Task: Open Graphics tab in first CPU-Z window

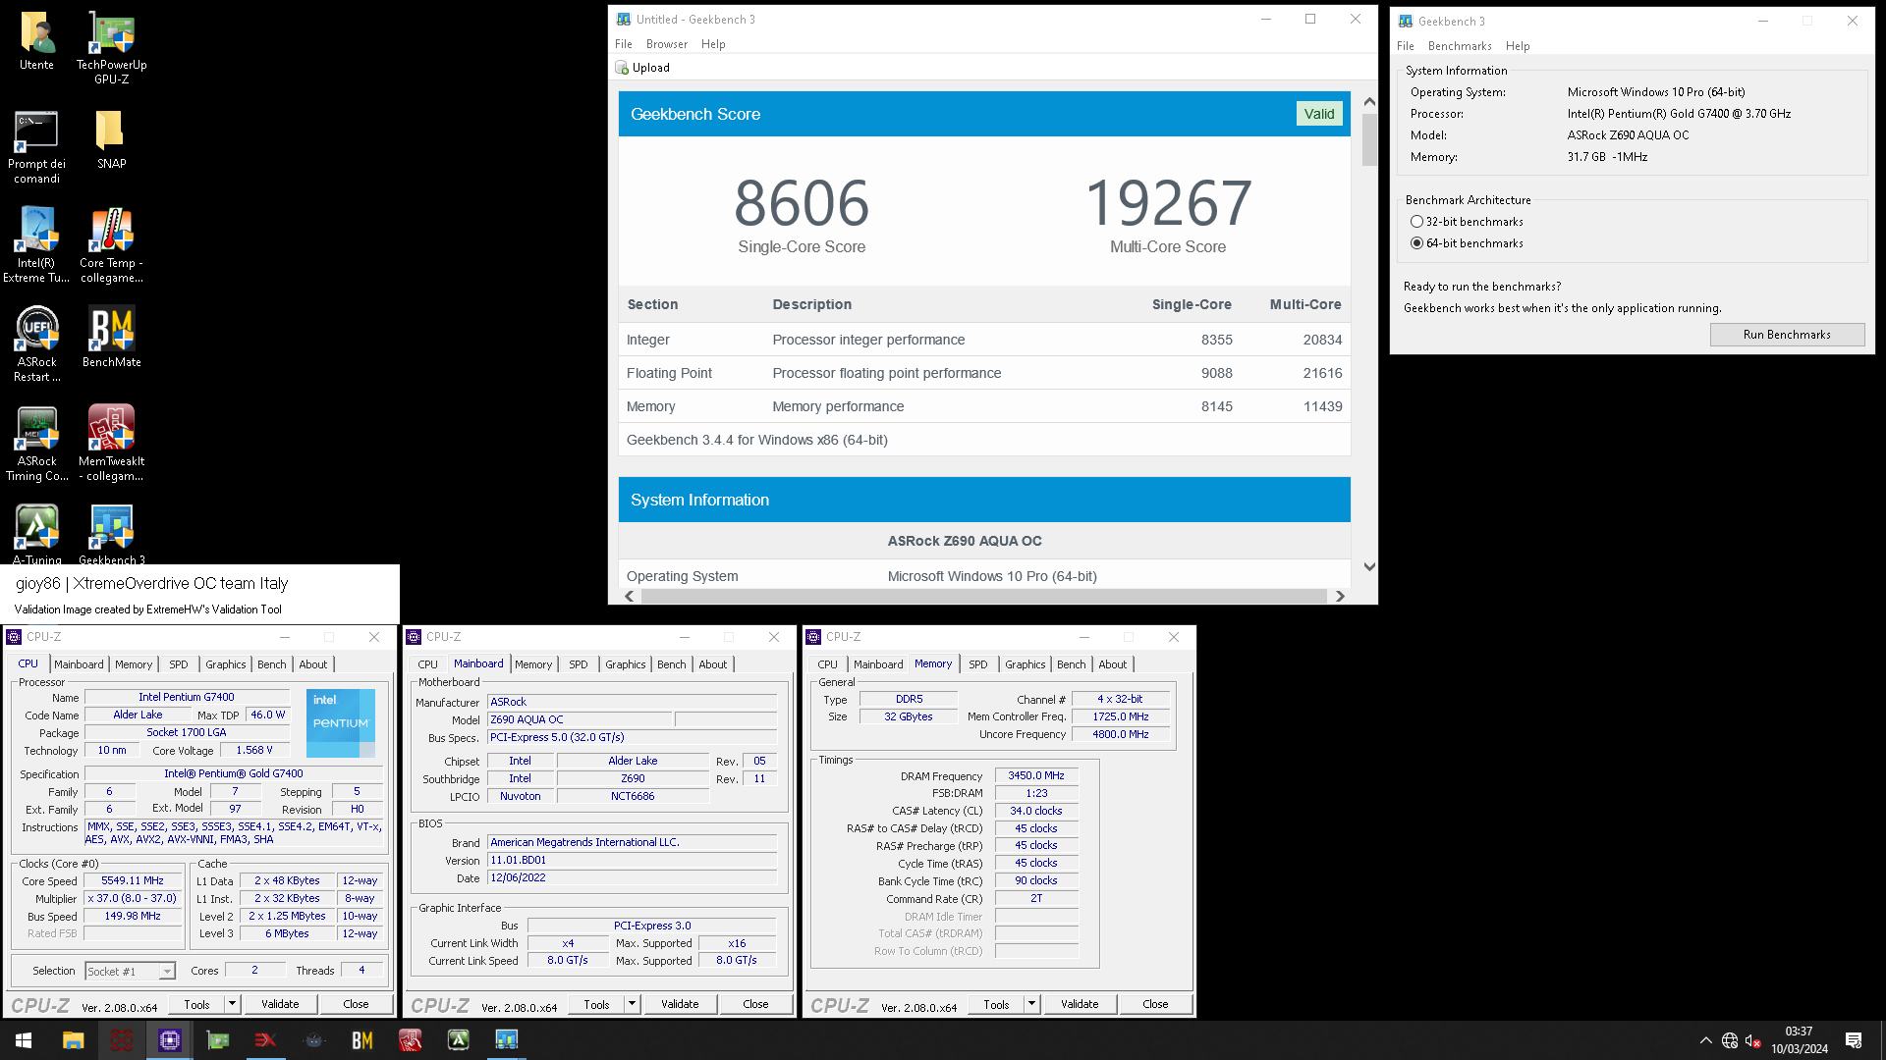Action: (226, 664)
